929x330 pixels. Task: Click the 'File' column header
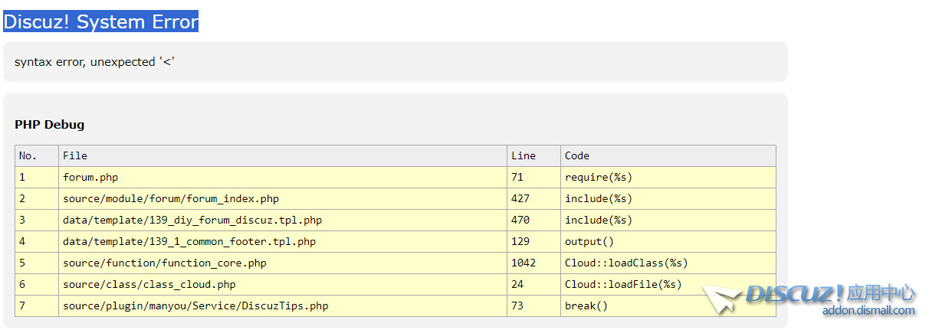[283, 155]
